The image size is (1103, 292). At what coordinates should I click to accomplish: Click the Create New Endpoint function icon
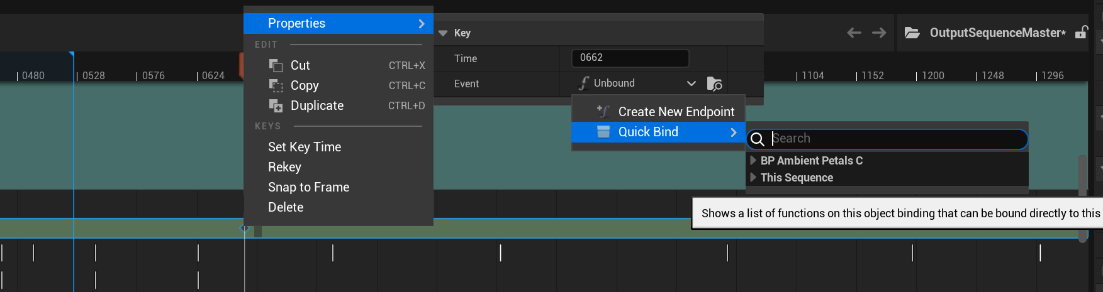click(x=603, y=112)
